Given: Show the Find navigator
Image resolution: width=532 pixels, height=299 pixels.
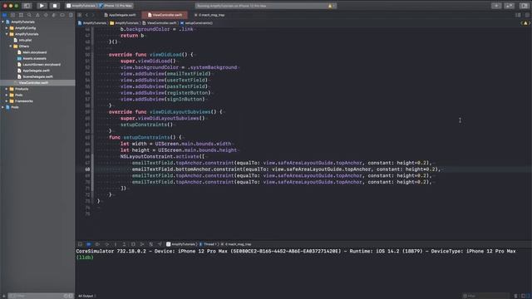Looking at the screenshot, I should click(29, 15).
